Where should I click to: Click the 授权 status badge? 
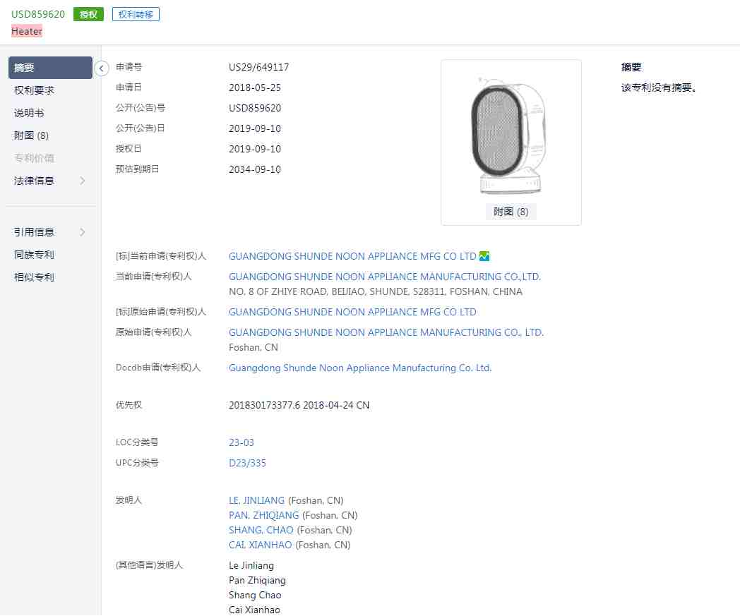pos(88,14)
